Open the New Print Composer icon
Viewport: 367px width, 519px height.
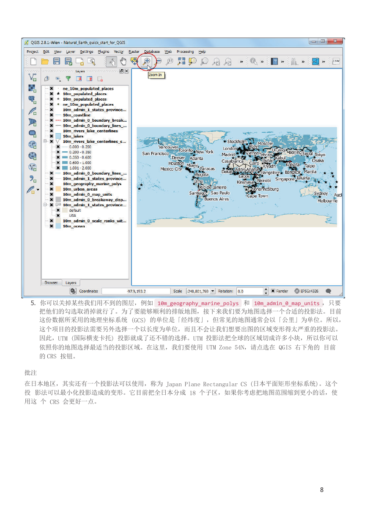tap(79, 62)
